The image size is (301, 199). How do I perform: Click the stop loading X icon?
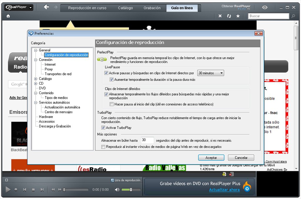coord(220,16)
